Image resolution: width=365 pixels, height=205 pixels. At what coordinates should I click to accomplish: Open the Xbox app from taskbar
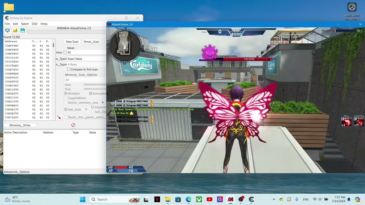199,199
